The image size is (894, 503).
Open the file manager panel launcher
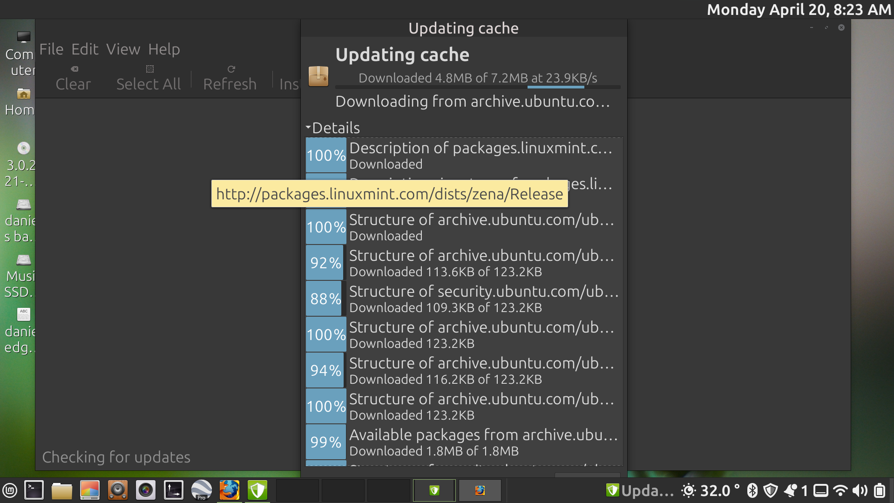61,490
